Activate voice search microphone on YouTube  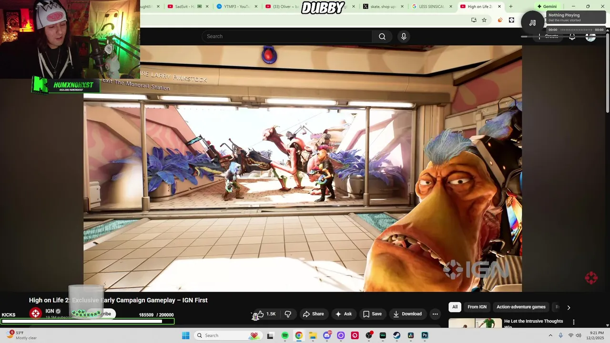coord(404,37)
